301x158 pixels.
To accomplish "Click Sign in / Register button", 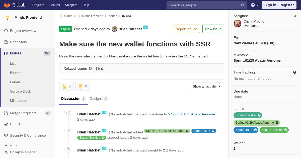I will (x=279, y=5).
